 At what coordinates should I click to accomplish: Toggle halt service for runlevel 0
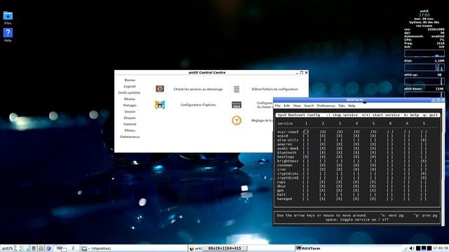[x=390, y=195]
